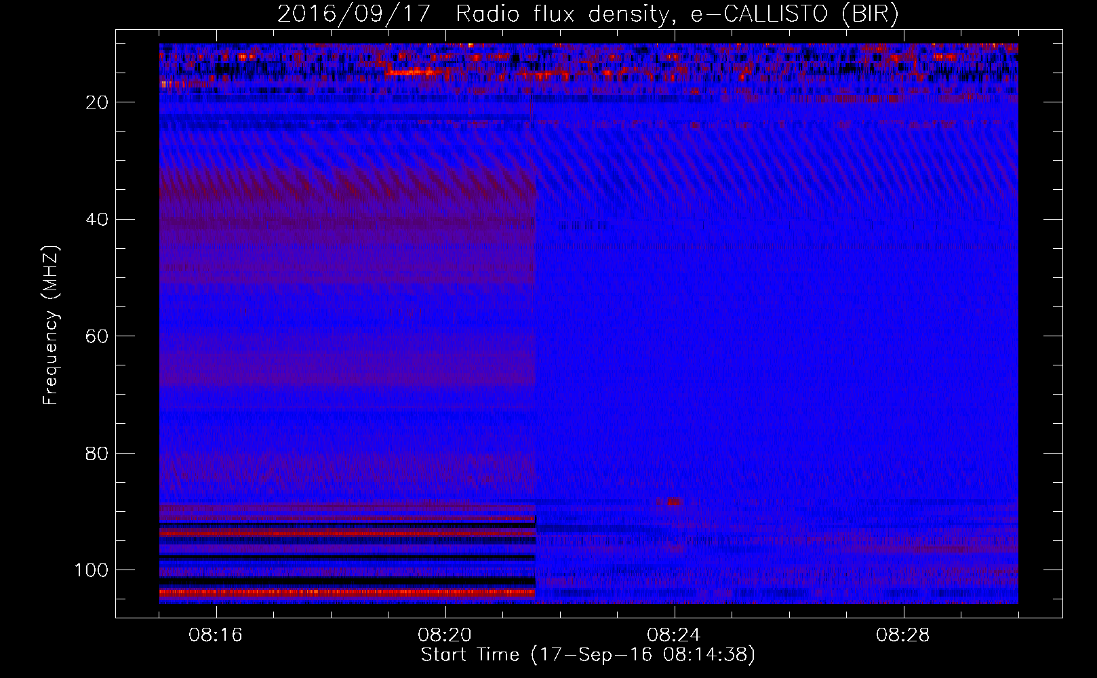Click the 08:28 time tick label

(x=903, y=635)
